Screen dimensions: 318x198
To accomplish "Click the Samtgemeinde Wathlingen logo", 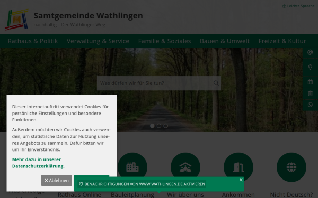I will click(16, 20).
